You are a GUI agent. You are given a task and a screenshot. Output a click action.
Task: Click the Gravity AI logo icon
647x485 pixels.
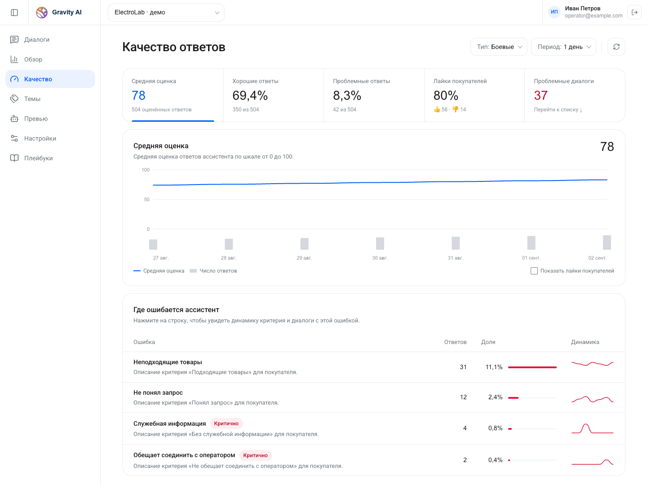(42, 13)
